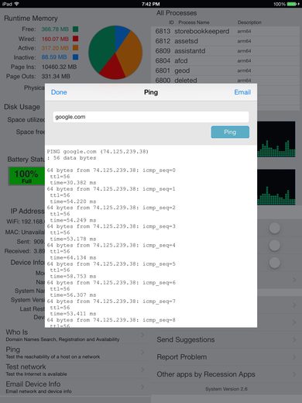Click the green Free memory swatch
The image size is (302, 403).
pos(76,29)
